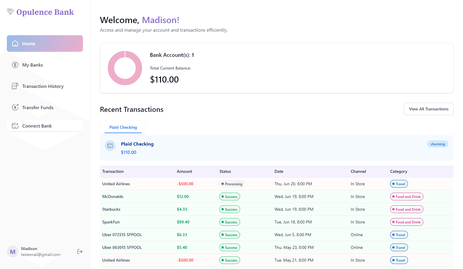Image resolution: width=463 pixels, height=269 pixels.
Task: Click the Home icon in sidebar
Action: coord(15,44)
